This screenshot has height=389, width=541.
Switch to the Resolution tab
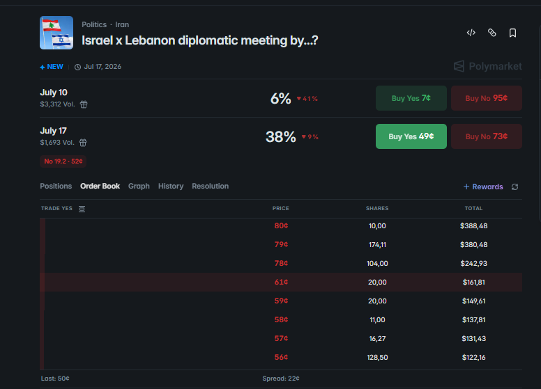[x=210, y=186]
